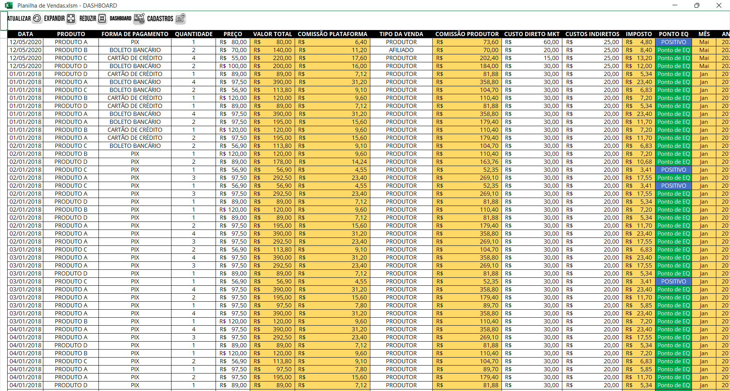The width and height of the screenshot is (730, 391).
Task: Click comissão produtor cell 73,60
Action: point(467,42)
